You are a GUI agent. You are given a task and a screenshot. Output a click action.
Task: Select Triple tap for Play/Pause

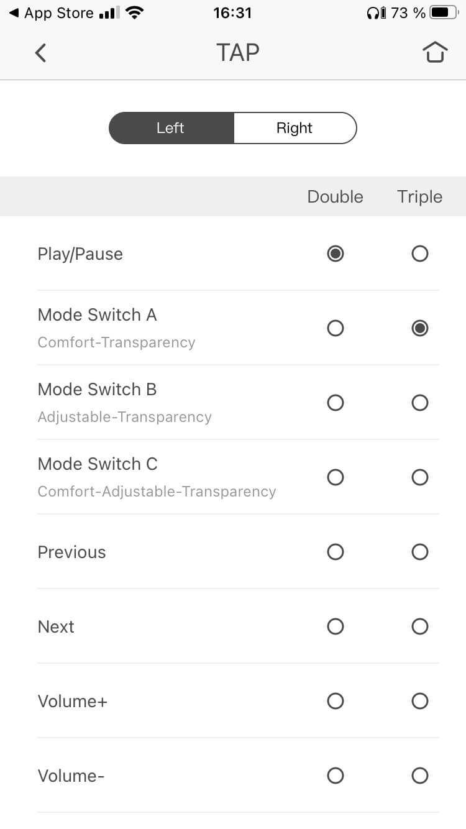click(x=420, y=254)
